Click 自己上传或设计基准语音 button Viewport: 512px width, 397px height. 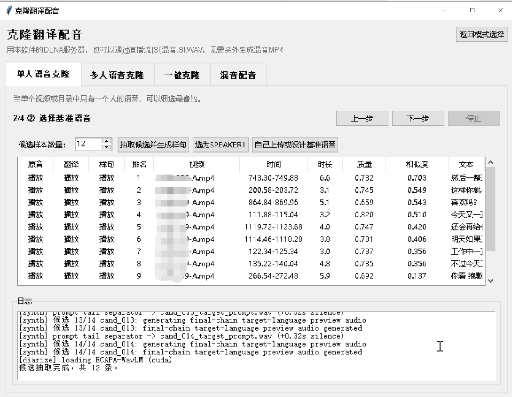pos(295,145)
